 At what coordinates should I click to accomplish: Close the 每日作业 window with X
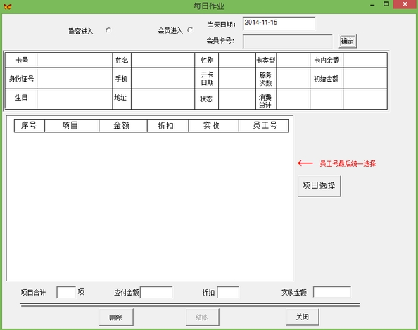405,4
